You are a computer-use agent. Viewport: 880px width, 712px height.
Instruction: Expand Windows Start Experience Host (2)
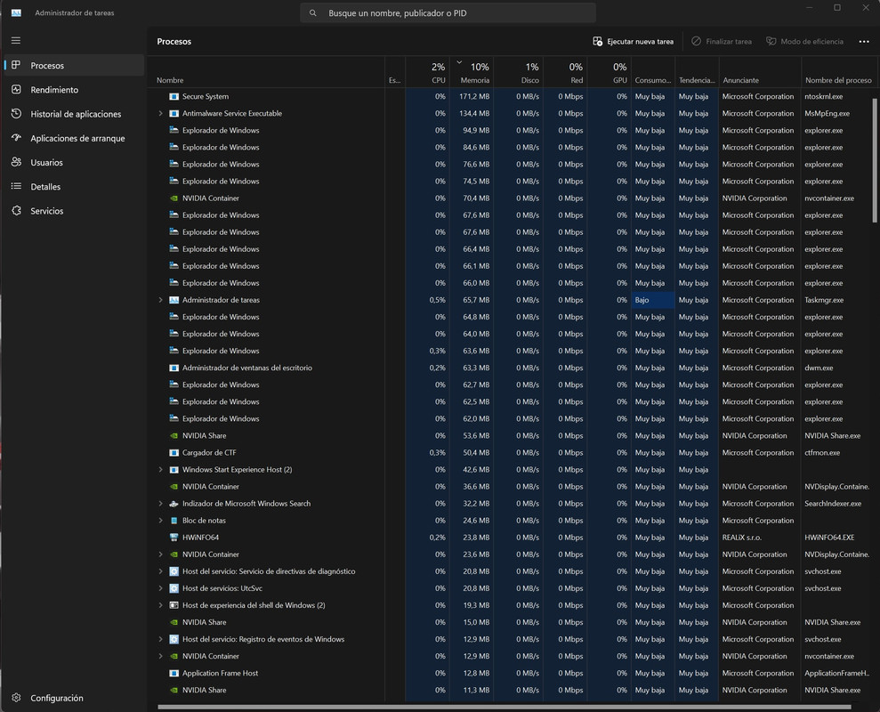pos(160,469)
